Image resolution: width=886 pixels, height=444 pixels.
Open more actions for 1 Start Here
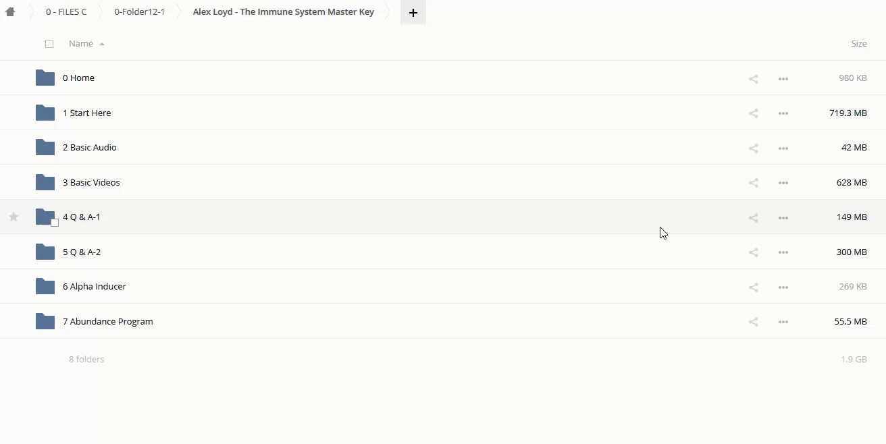pyautogui.click(x=783, y=113)
